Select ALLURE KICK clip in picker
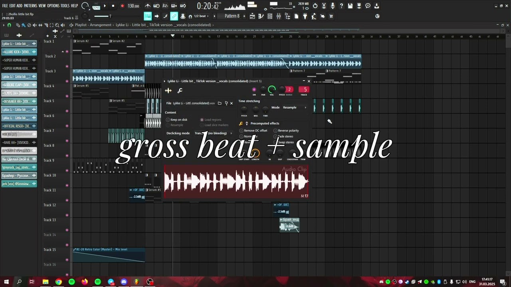The image size is (511, 287). coord(19,52)
